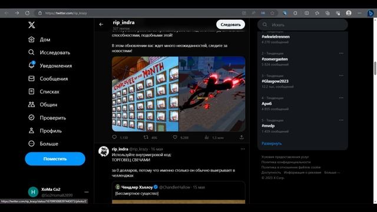Open #wkwielrennen trend

276,37
